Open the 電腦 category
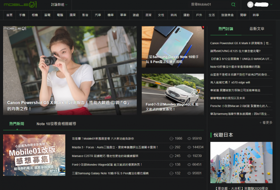This screenshot has width=280, height=190. coord(60,15)
